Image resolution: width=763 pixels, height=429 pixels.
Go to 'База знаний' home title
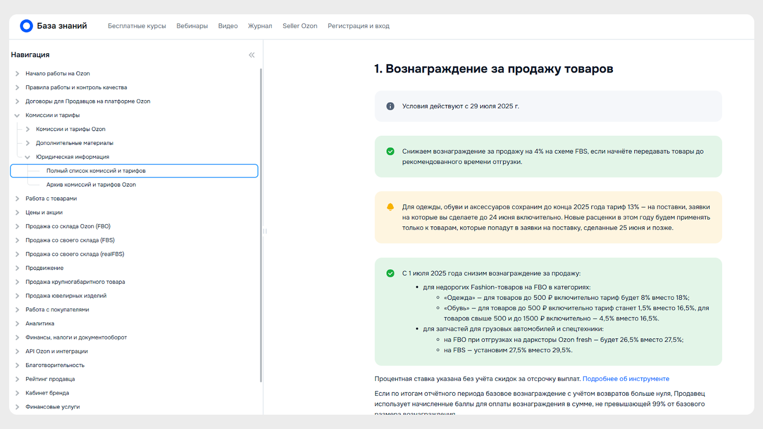click(x=62, y=26)
